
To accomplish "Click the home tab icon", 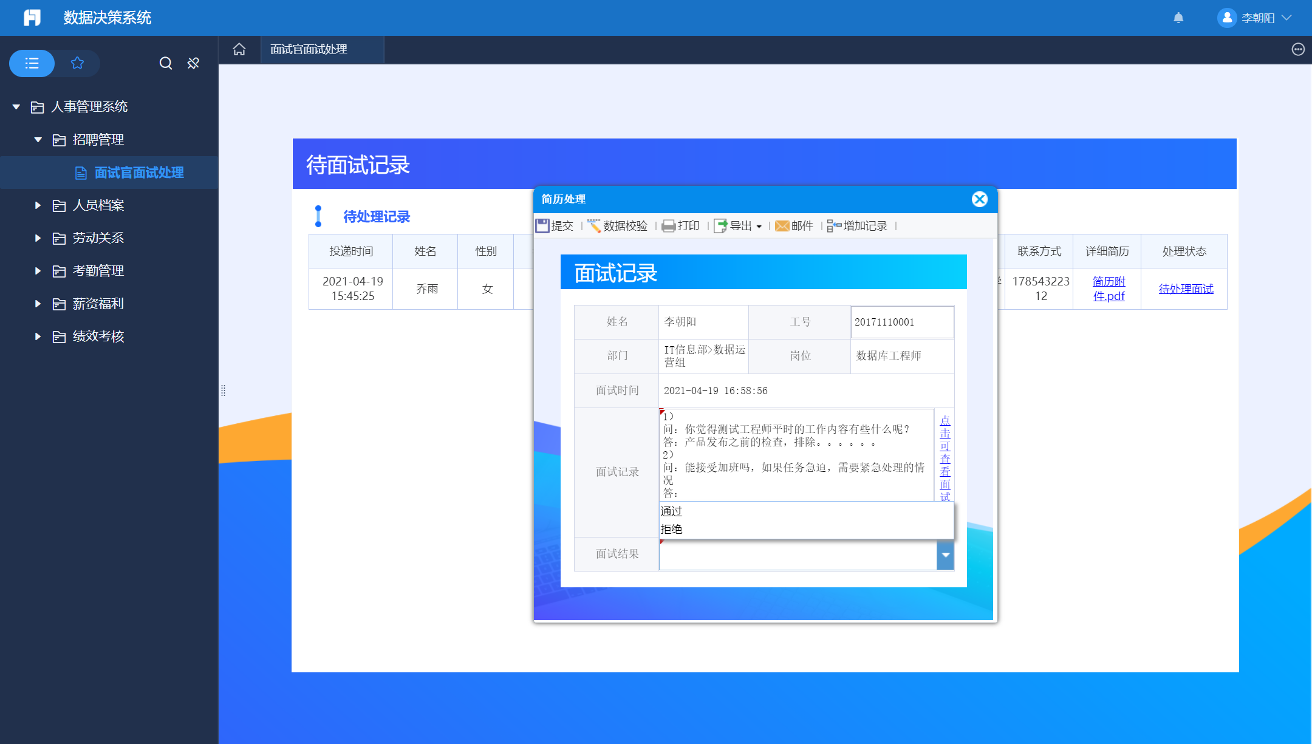I will [x=239, y=49].
